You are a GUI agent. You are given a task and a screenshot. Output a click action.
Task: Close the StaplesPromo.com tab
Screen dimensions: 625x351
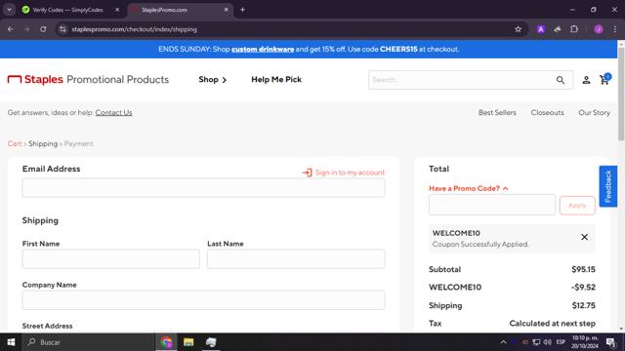coord(226,10)
